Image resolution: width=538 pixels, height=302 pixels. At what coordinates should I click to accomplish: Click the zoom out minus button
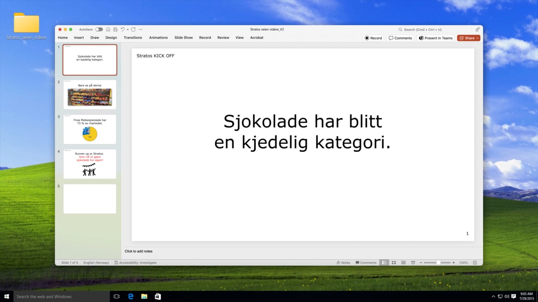pos(421,263)
